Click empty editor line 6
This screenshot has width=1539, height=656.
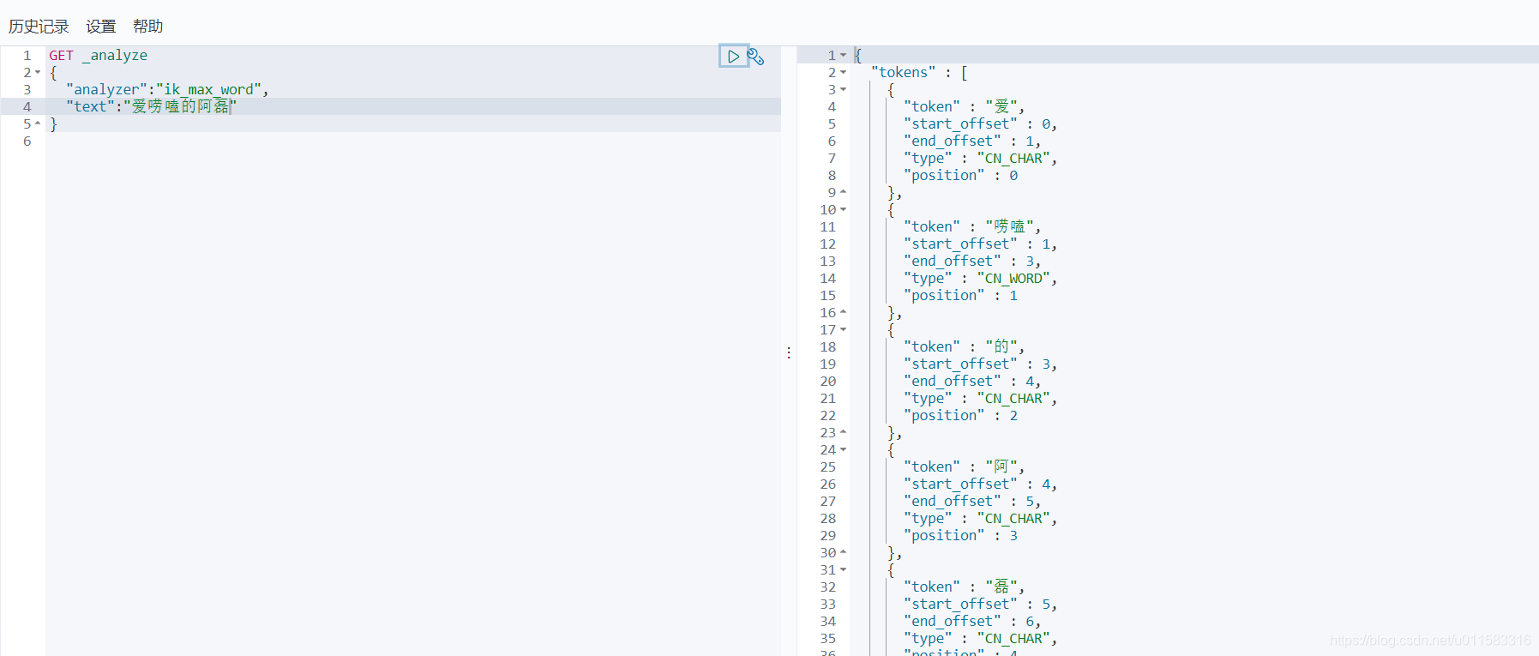pyautogui.click(x=413, y=141)
